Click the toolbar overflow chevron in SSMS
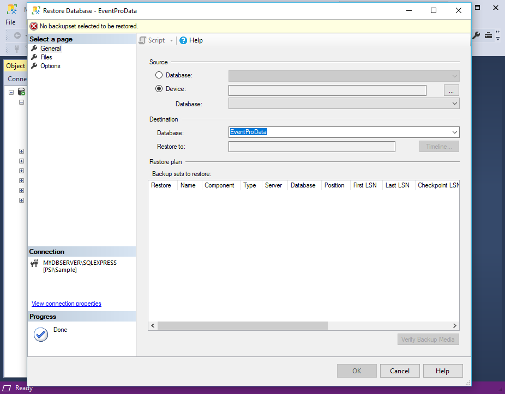 [x=498, y=35]
